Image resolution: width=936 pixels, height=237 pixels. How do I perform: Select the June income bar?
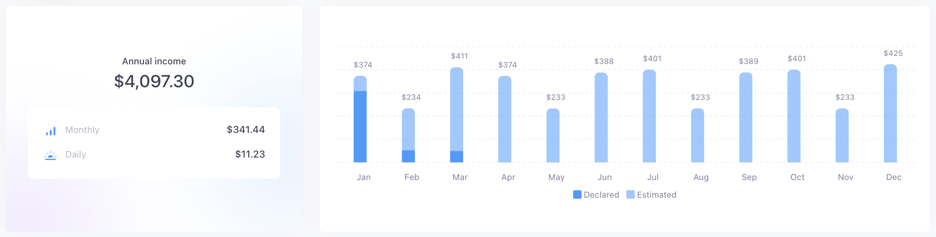click(601, 118)
